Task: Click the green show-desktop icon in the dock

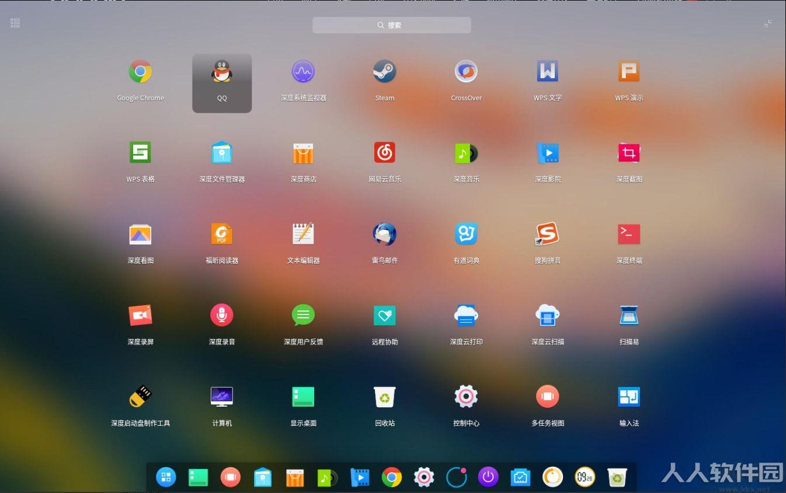Action: [199, 478]
